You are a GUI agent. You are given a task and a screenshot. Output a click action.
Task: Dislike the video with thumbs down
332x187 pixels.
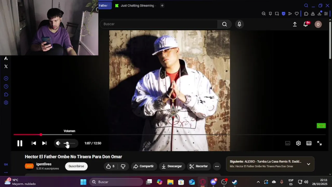(x=123, y=166)
